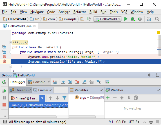Go to previous frame arrow
This screenshot has width=161, height=125.
(x=50, y=98)
